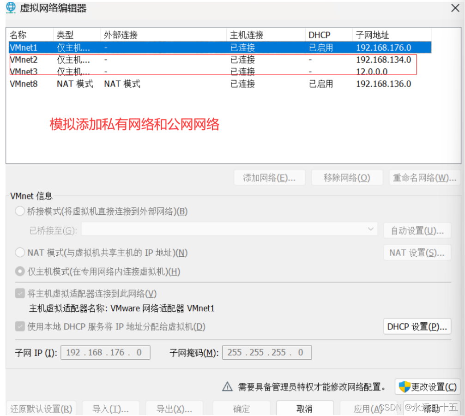Toggle the 将主机虚拟适配器连接到此网络 checkbox
Viewport: 465px width, 416px height.
click(19, 293)
